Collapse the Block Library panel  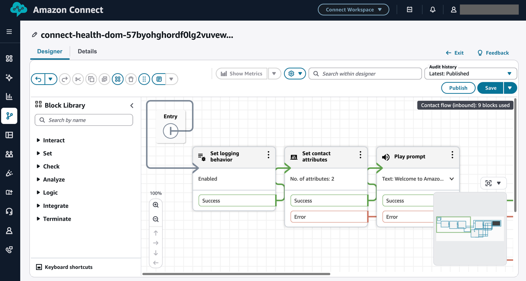(132, 106)
